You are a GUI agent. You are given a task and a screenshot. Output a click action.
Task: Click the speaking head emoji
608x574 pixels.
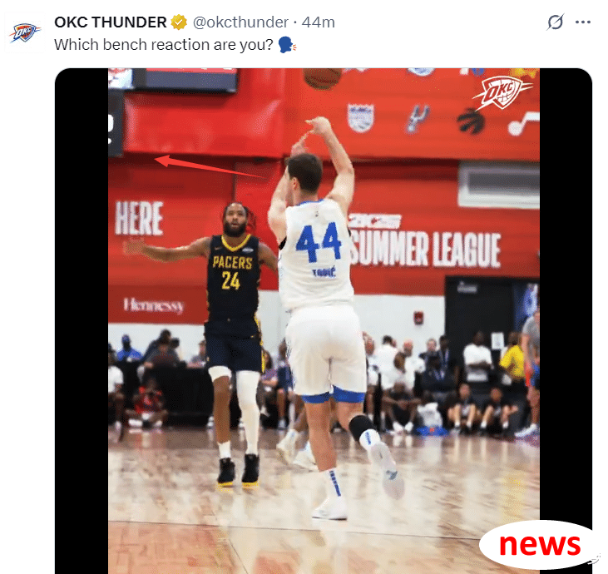coord(287,45)
